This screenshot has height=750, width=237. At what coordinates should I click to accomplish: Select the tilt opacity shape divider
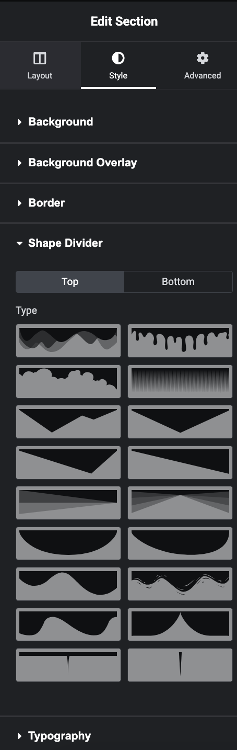click(68, 503)
